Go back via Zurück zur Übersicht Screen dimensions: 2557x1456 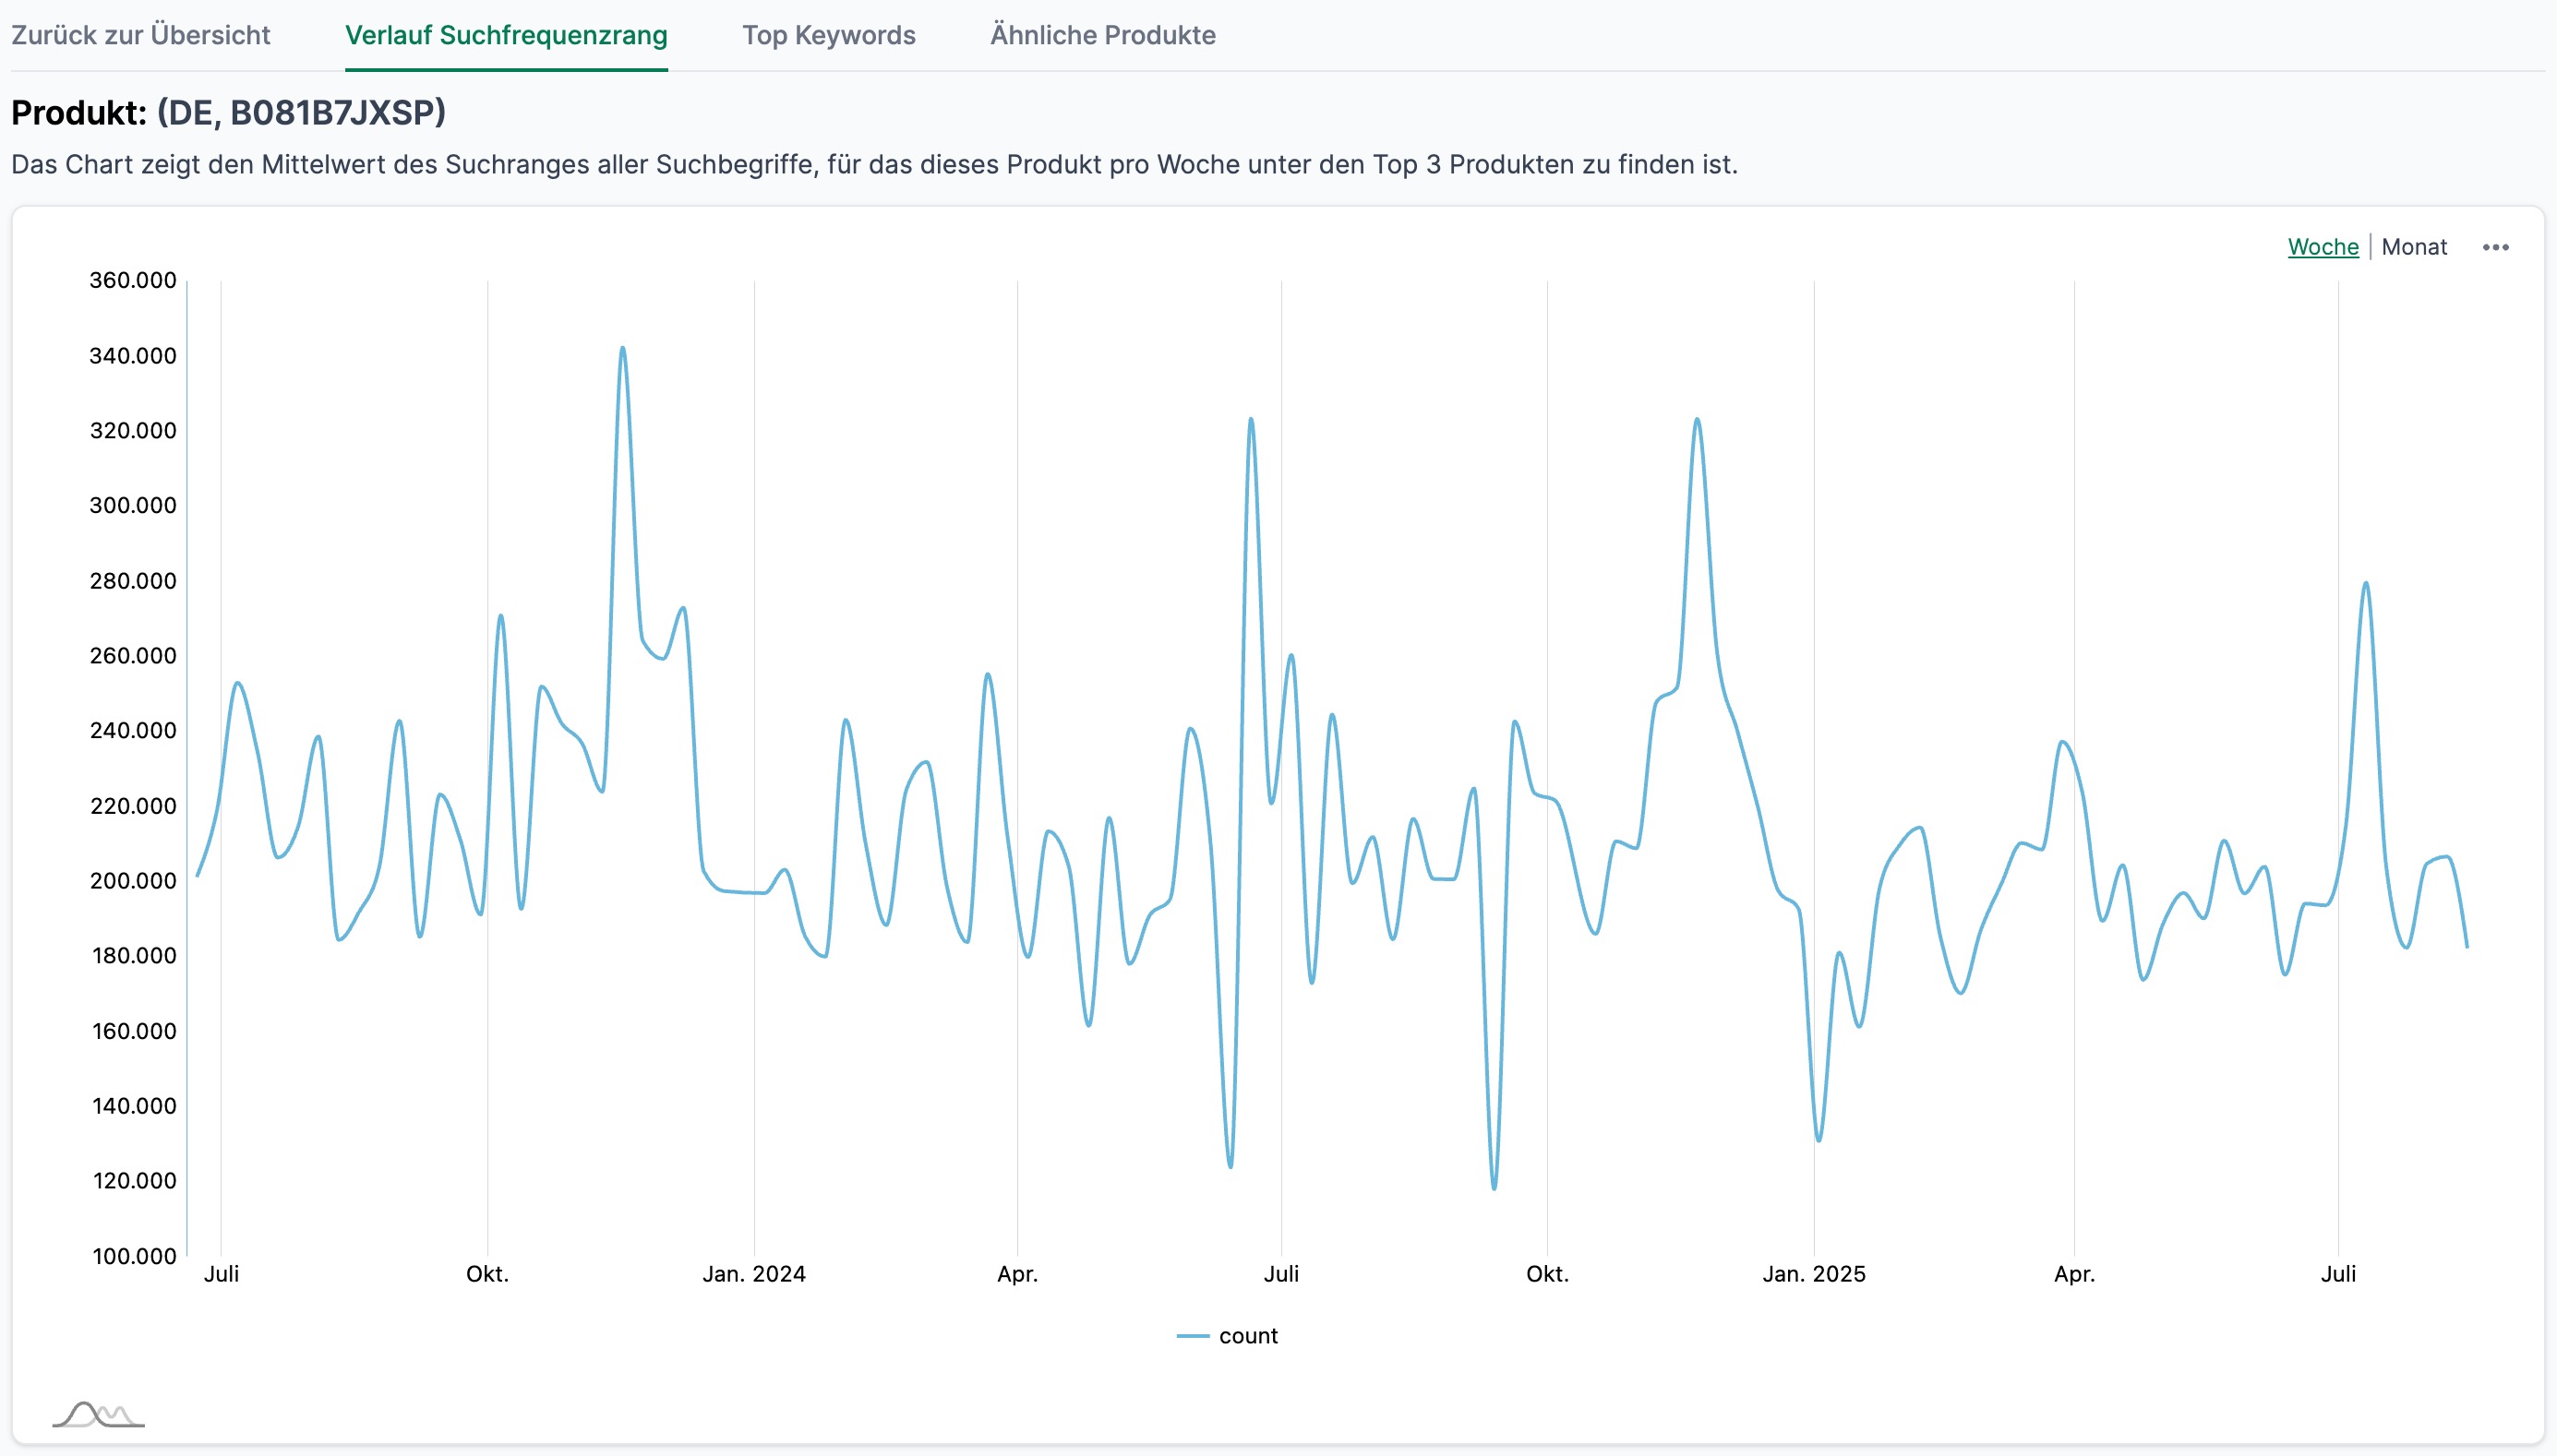[x=140, y=35]
